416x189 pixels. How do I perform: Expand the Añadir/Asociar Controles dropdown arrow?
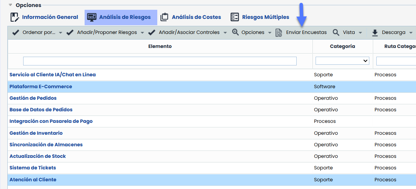tap(225, 33)
